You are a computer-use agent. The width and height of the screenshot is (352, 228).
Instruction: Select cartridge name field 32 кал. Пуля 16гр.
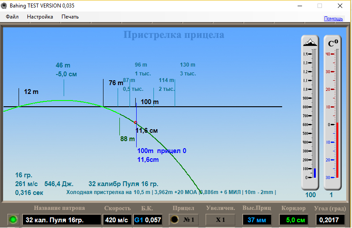[x=61, y=220]
